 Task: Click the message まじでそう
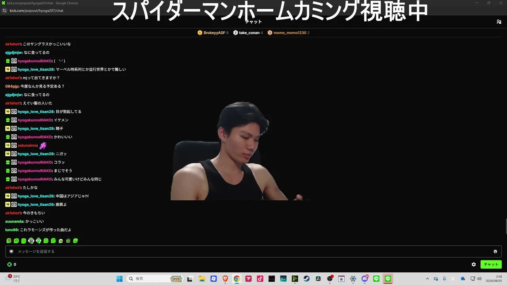(63, 171)
